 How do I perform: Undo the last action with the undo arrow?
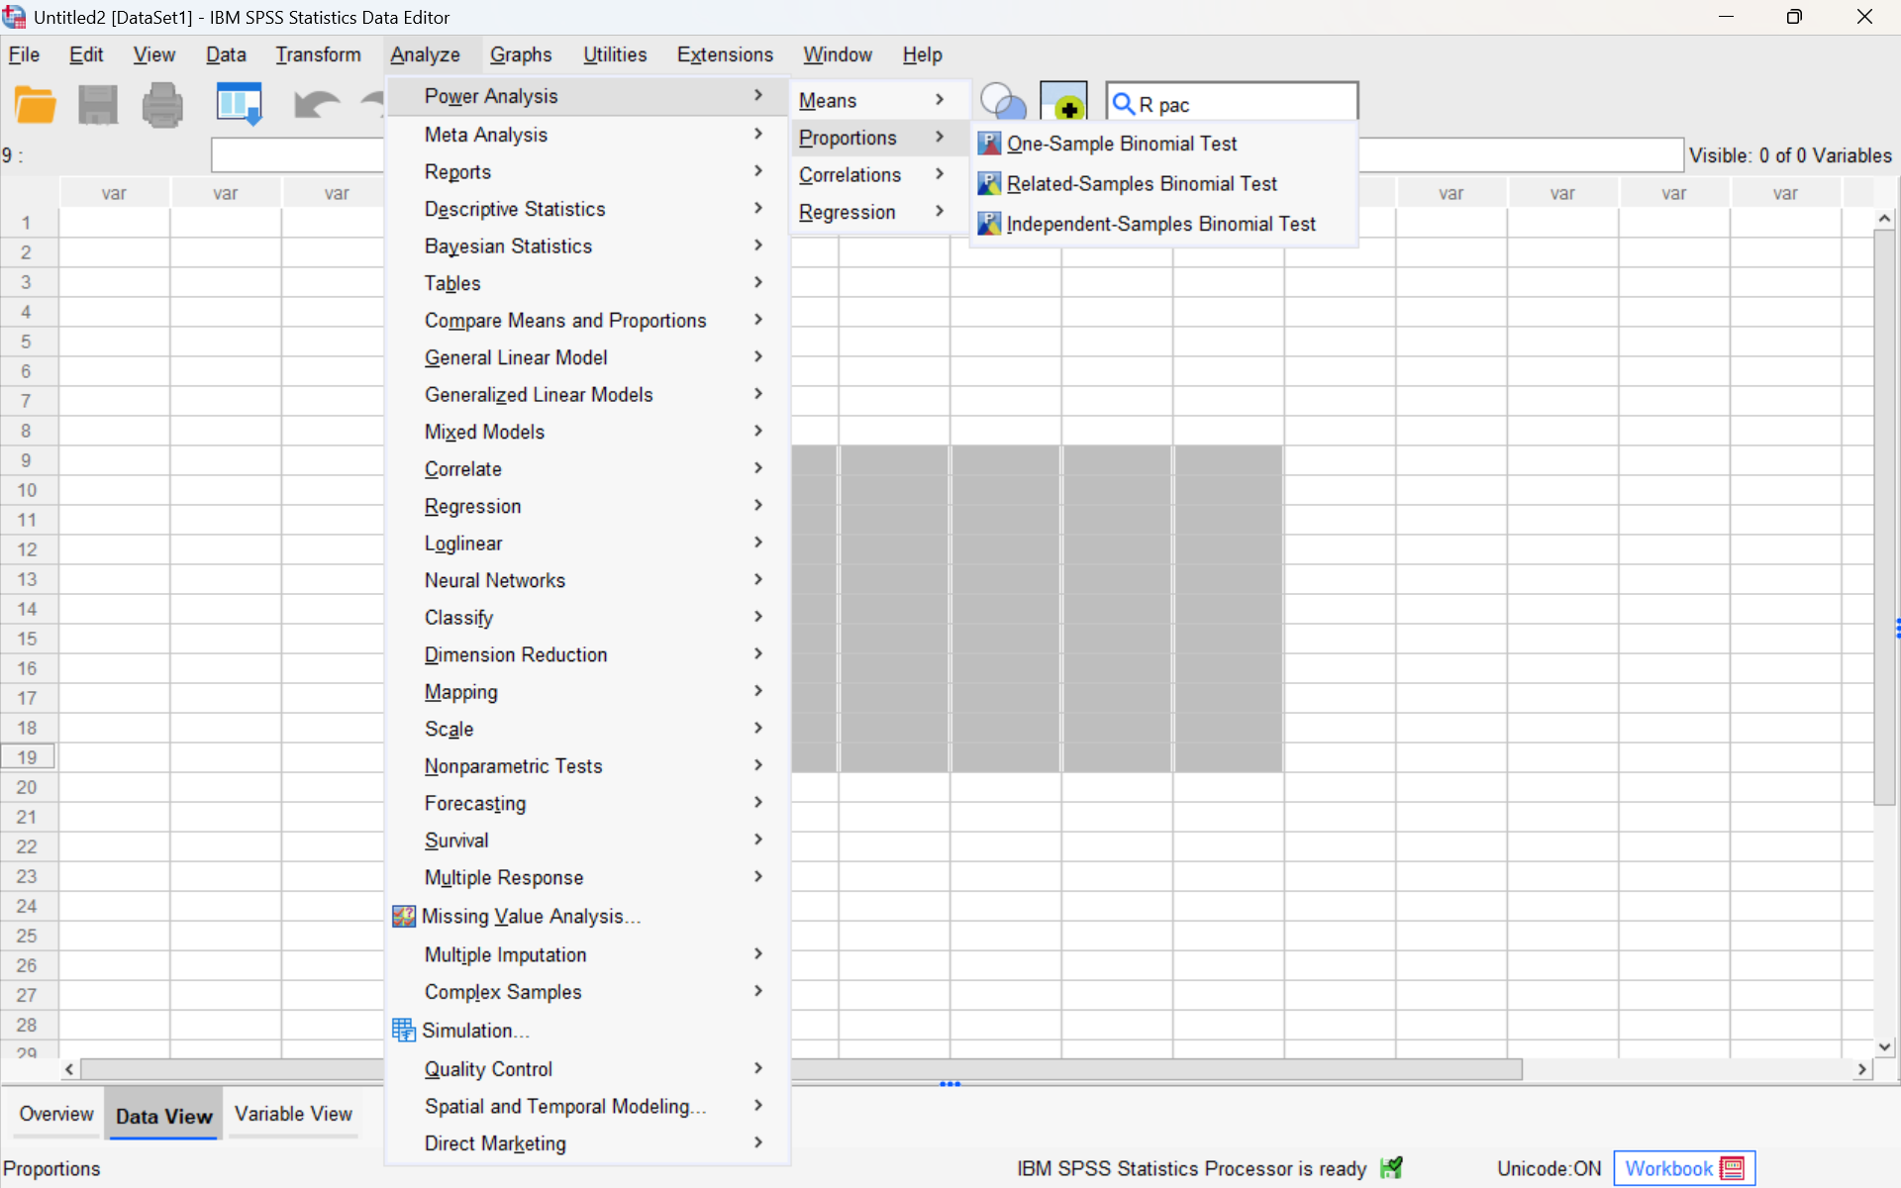coord(317,104)
